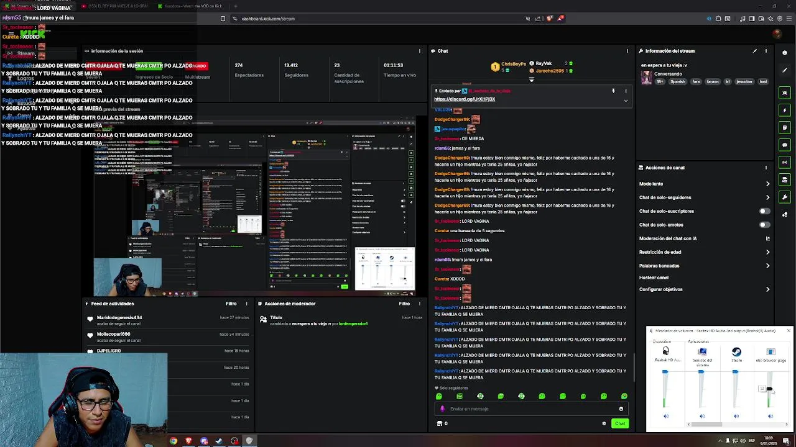Screen dimensions: 796x447
Task: Click ChrisBoyPe on the gifter leaderboard
Action: (514, 64)
